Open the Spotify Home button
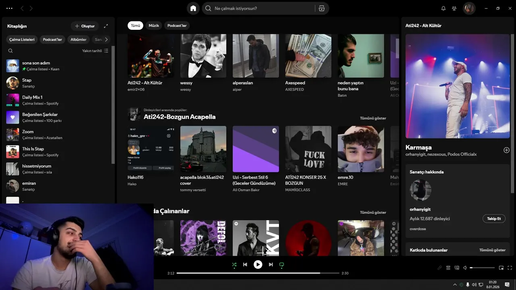This screenshot has width=516, height=290. (x=193, y=8)
